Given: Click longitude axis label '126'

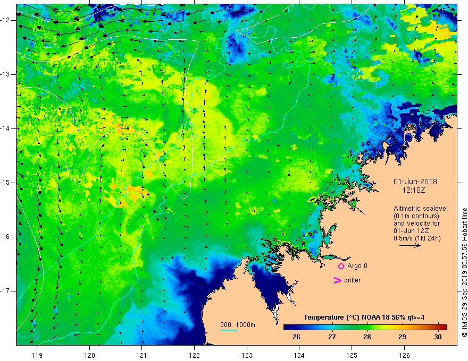Looking at the screenshot, I should point(404,355).
